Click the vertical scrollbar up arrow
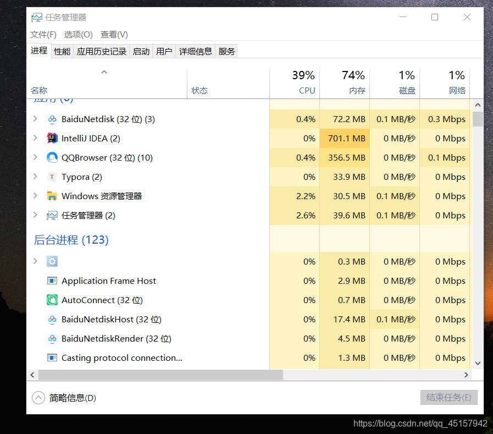This screenshot has height=434, width=493. pos(478,105)
